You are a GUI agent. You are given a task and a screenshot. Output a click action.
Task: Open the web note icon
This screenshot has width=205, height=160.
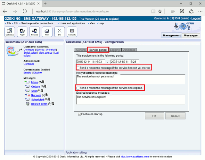(x=182, y=11)
